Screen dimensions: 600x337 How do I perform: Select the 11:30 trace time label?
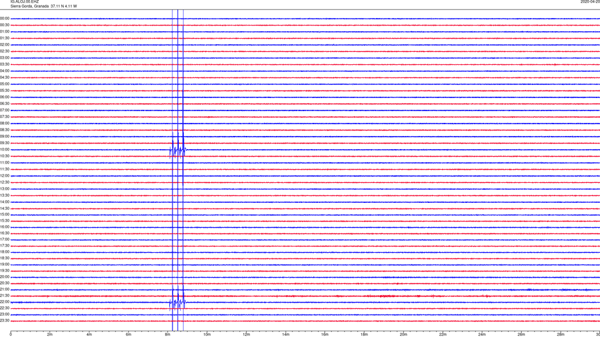point(4,169)
